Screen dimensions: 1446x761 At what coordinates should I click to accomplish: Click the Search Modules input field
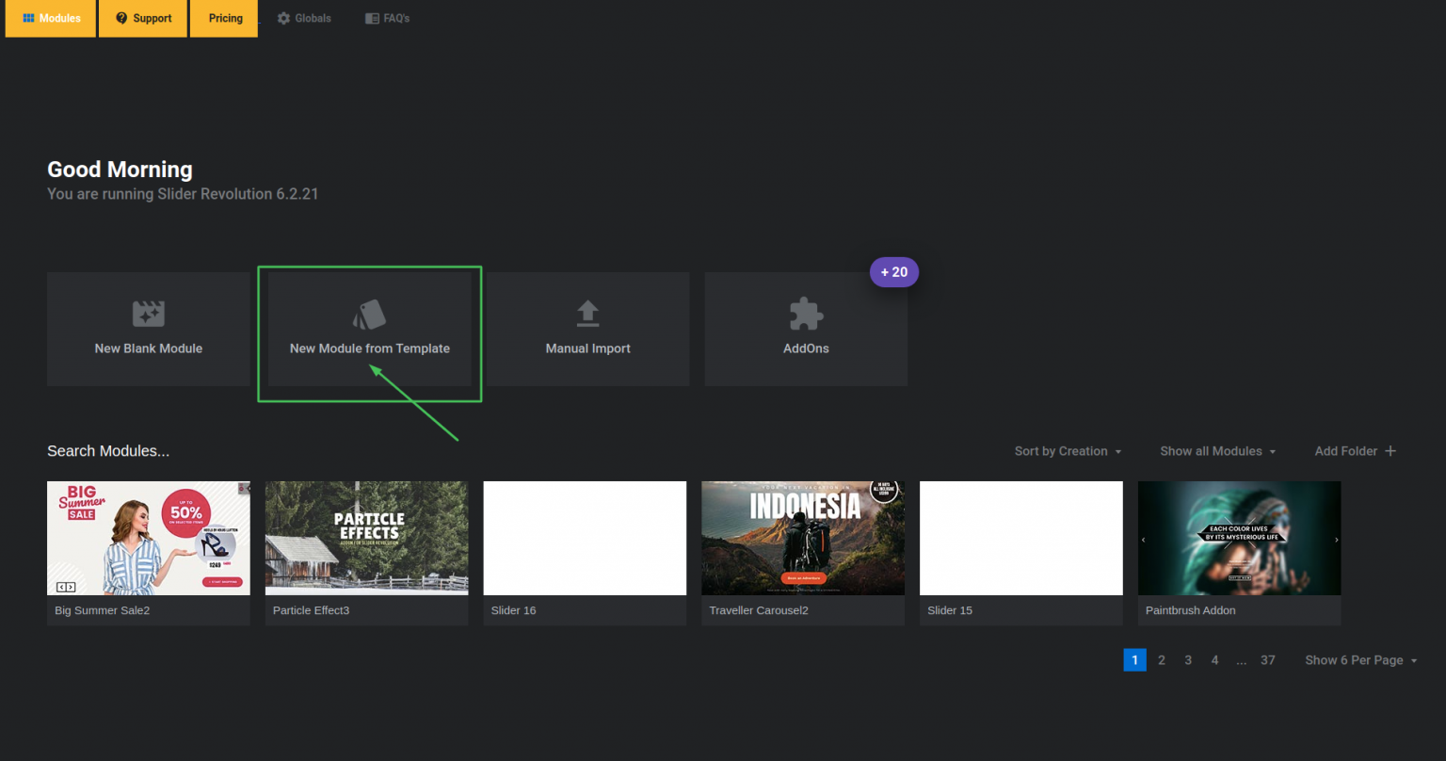[108, 451]
